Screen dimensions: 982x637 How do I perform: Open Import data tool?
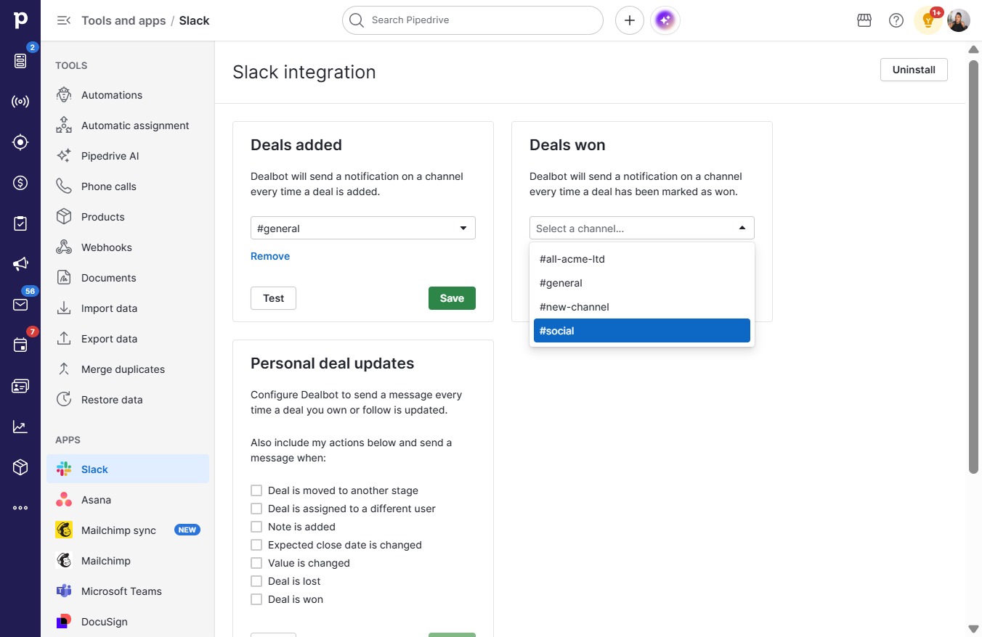128,308
